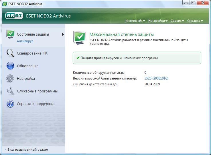Viewport: 211px width, 155px height.
Task: Click the magnifying glass scan icon
Action: click(x=10, y=53)
